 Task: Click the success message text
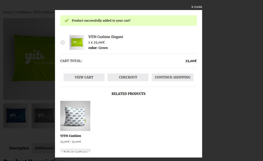click(x=101, y=20)
